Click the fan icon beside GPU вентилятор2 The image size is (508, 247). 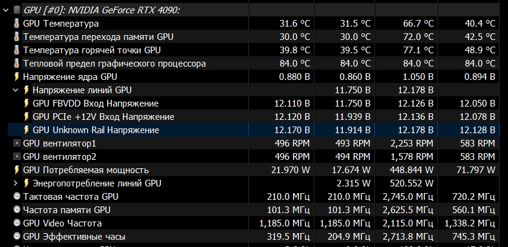pos(16,157)
